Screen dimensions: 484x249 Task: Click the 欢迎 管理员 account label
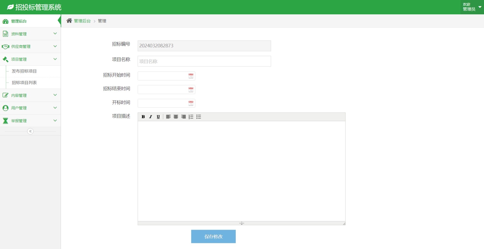click(x=469, y=7)
